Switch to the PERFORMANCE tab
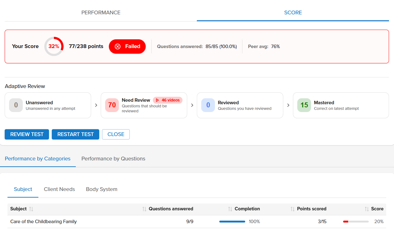 click(x=101, y=12)
